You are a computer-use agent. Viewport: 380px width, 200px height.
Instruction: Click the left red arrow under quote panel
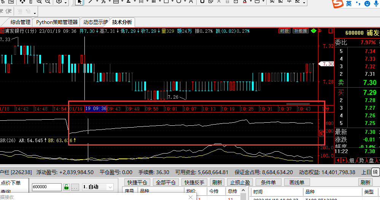338,160
